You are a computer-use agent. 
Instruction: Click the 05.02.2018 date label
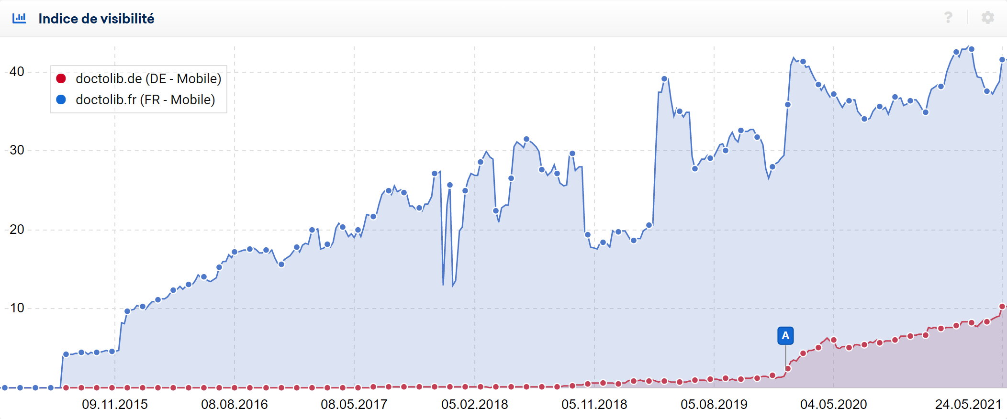[475, 405]
